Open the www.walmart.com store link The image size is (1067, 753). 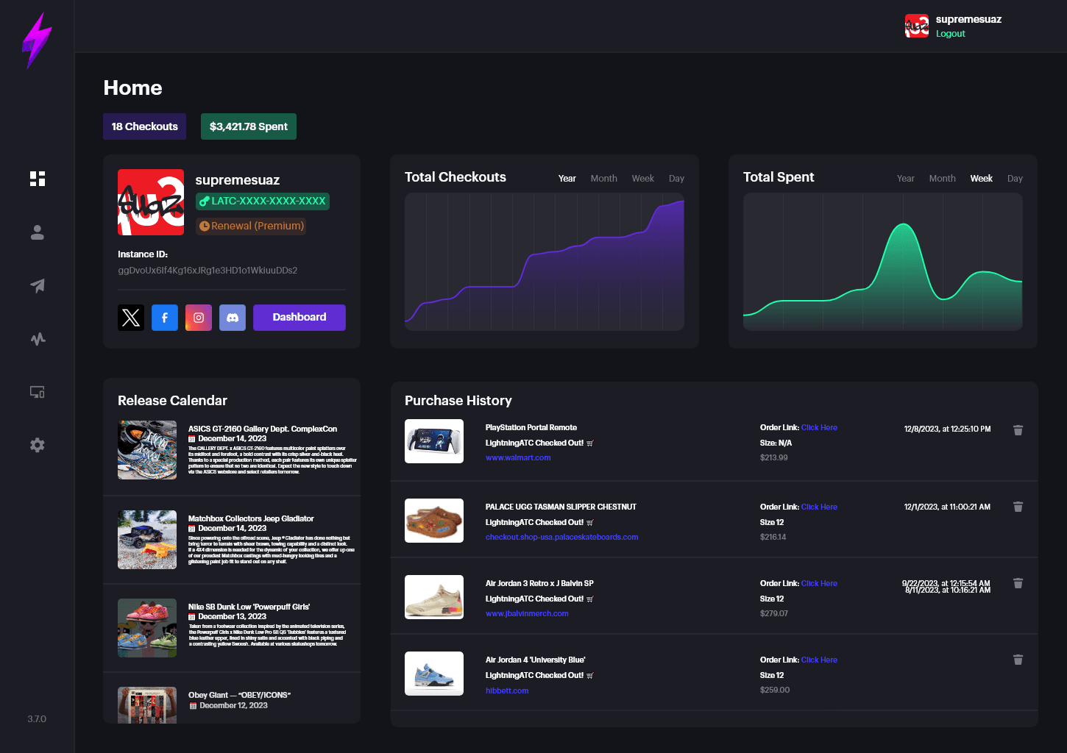[x=518, y=457]
